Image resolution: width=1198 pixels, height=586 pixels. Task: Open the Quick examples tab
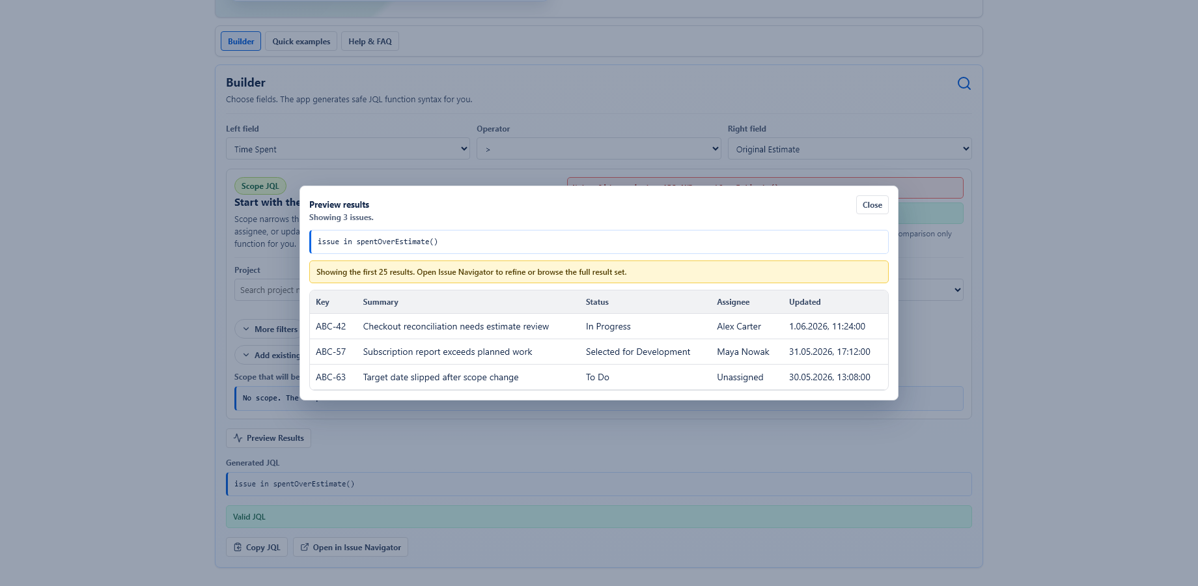point(301,41)
